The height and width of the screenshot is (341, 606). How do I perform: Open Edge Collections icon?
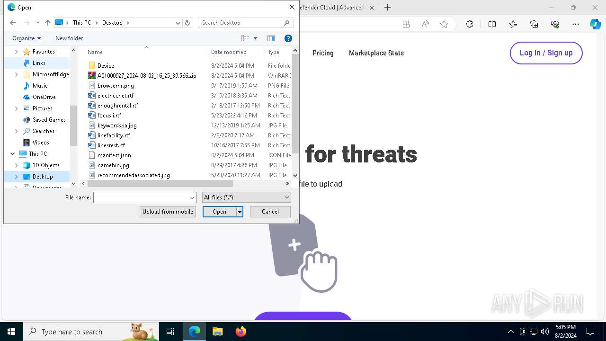(x=534, y=24)
